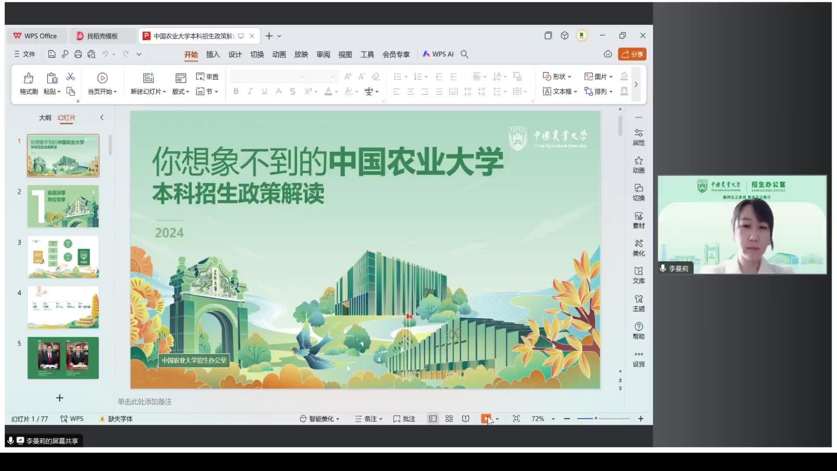Click the font color A swatch

pyautogui.click(x=328, y=91)
